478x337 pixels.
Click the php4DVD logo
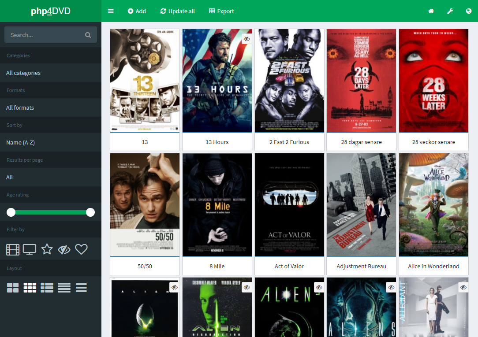pos(51,11)
